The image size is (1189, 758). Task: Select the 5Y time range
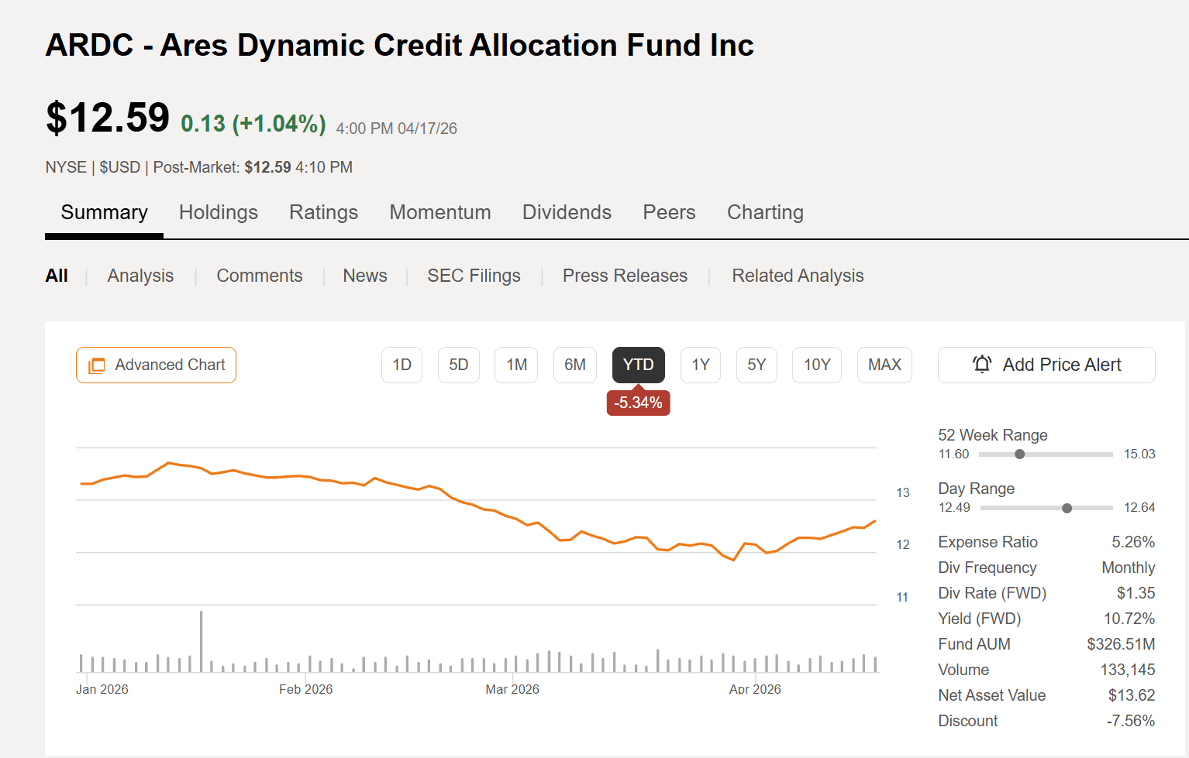[756, 365]
